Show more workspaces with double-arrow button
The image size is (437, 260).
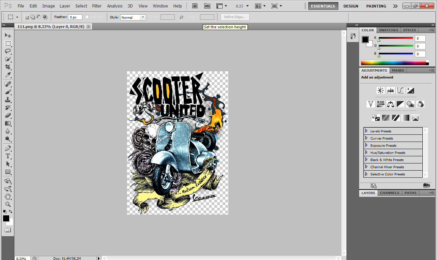(x=395, y=6)
